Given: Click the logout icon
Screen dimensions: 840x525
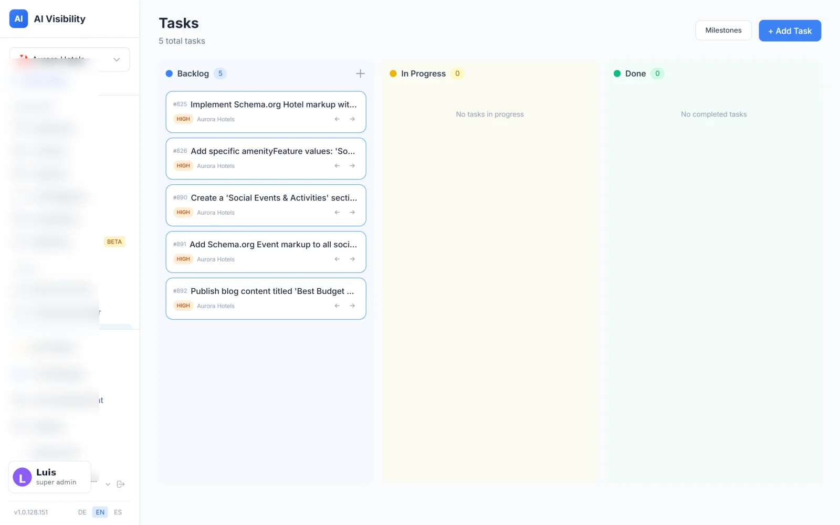Looking at the screenshot, I should (121, 484).
